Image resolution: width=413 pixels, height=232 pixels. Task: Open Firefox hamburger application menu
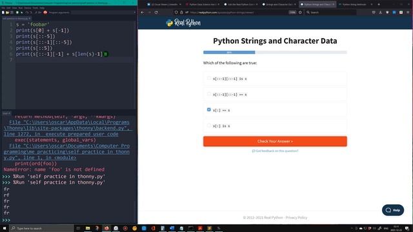(x=408, y=12)
